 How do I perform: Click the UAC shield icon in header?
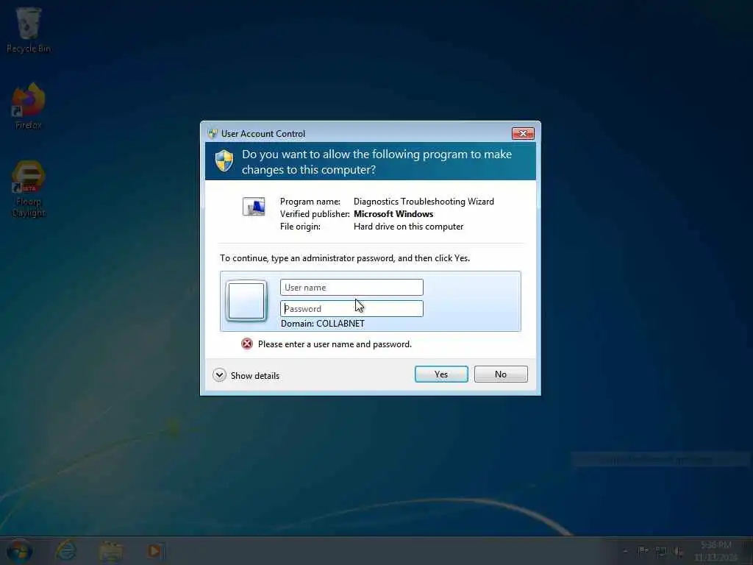click(x=224, y=160)
